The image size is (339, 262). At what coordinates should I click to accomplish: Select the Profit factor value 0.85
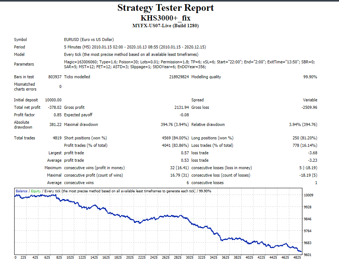click(x=58, y=115)
